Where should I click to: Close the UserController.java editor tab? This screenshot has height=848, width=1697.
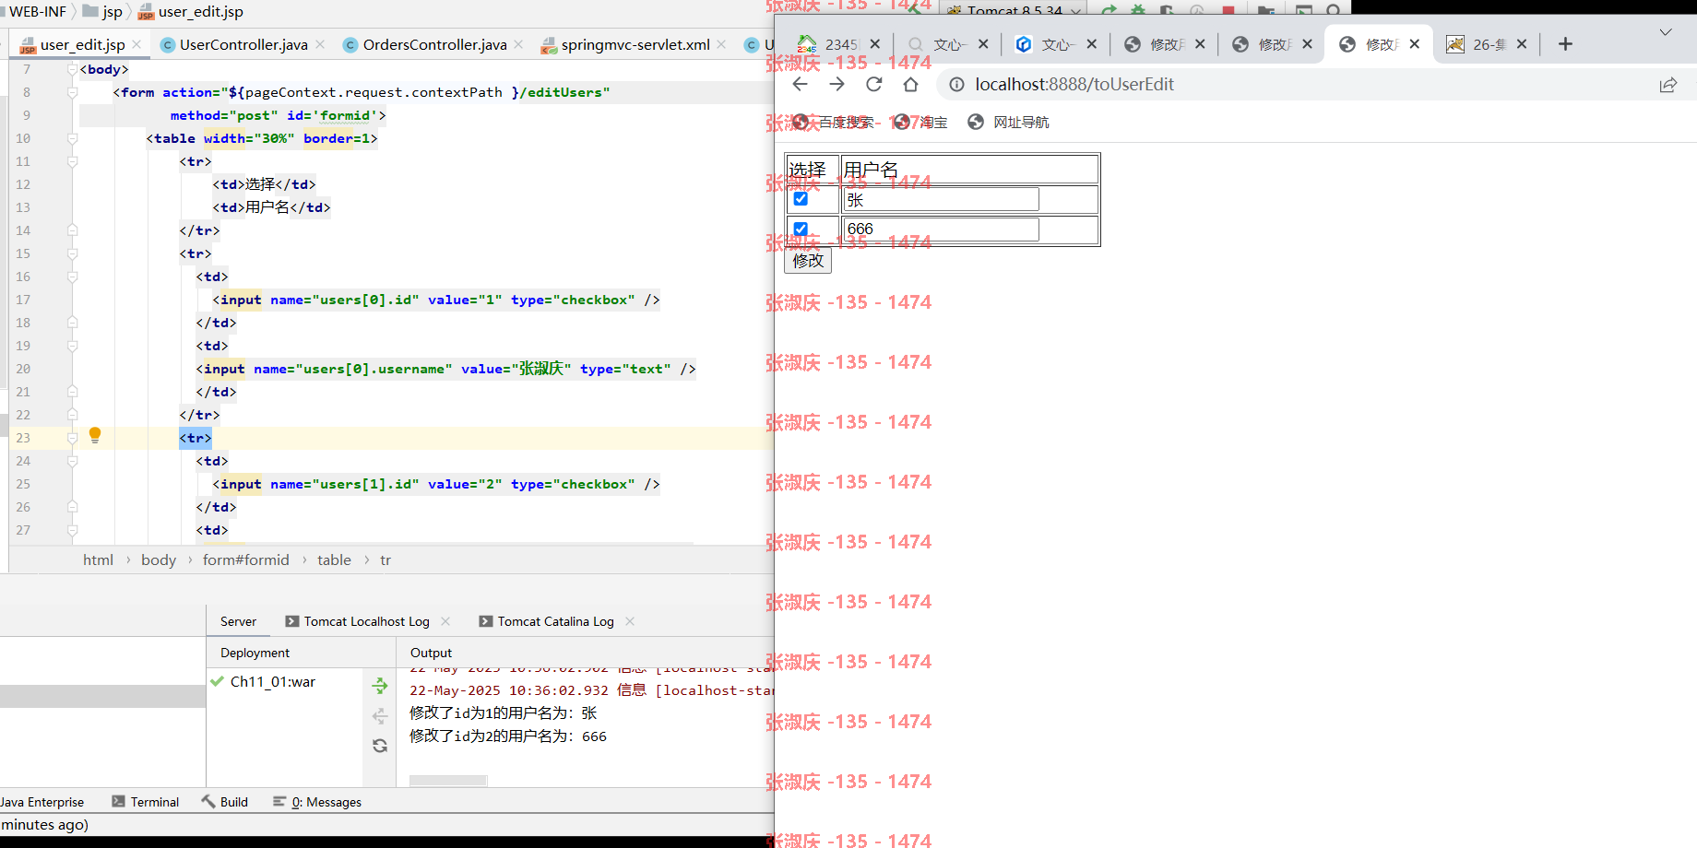pos(320,44)
